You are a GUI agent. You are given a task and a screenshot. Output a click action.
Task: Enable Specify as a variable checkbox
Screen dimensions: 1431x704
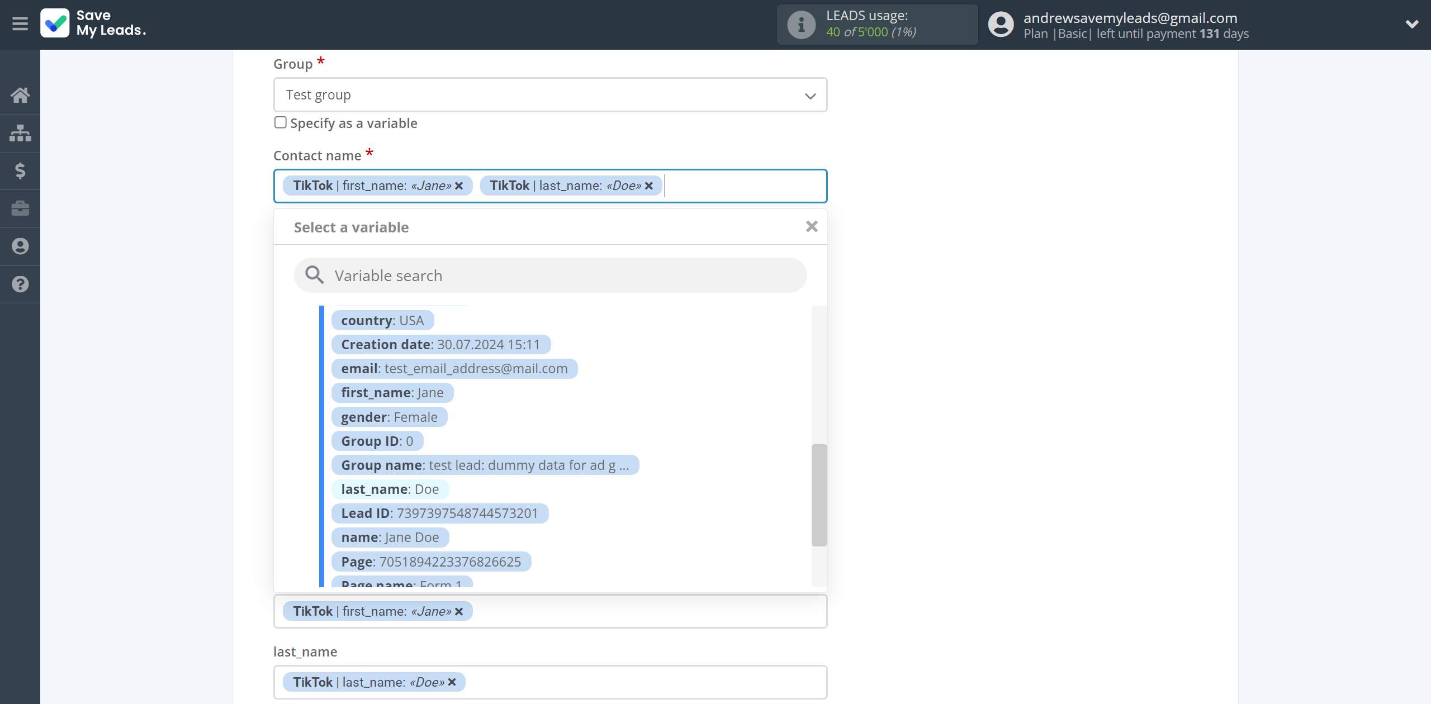click(x=281, y=122)
